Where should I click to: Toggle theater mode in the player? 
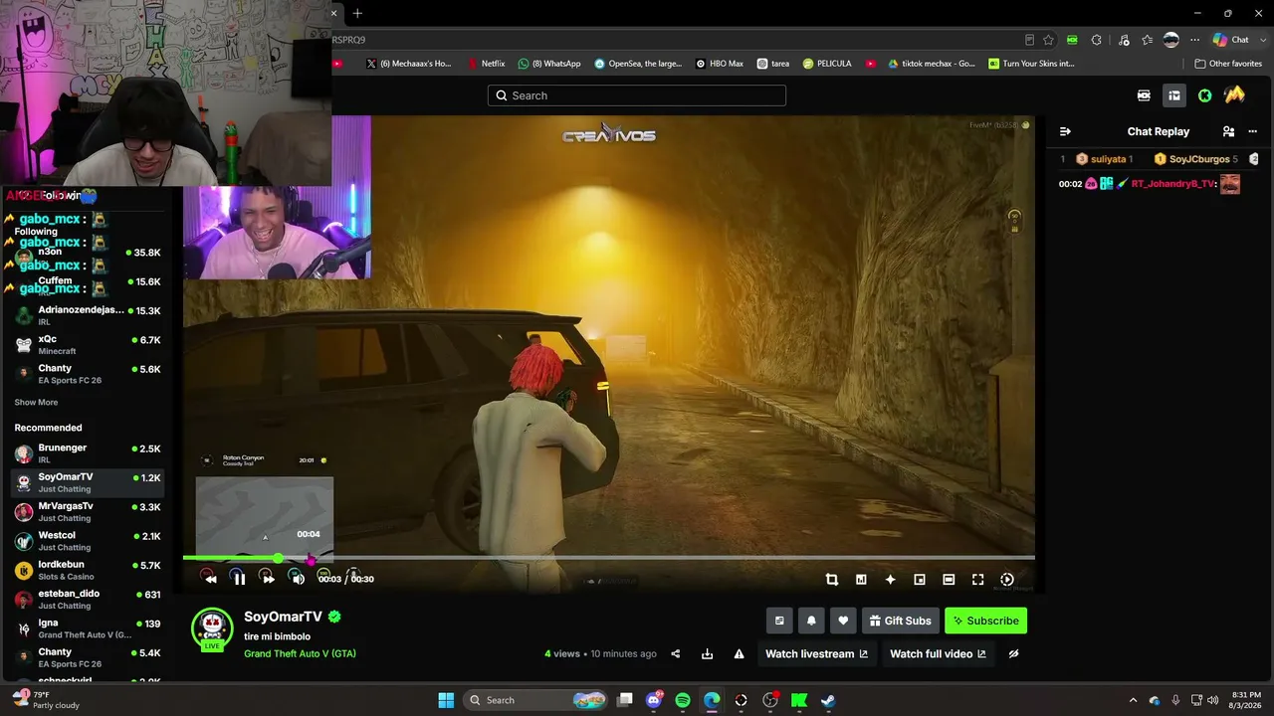949,580
